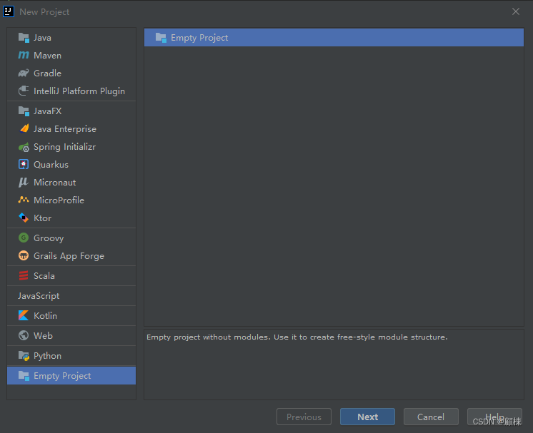
Task: Choose the Python label
Action: pos(48,356)
